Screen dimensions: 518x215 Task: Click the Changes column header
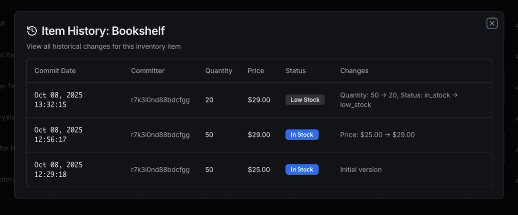tap(354, 71)
